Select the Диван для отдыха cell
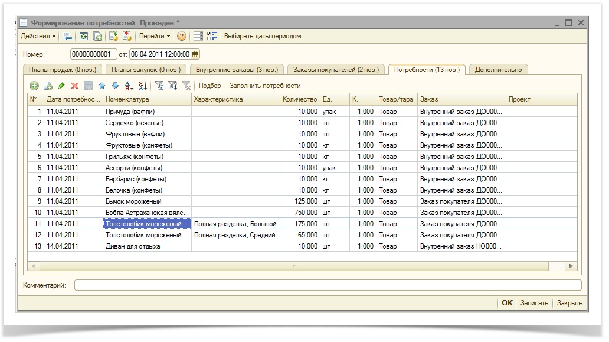The width and height of the screenshot is (609, 342). [147, 247]
